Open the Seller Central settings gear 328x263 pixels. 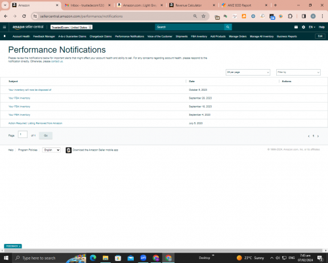304,27
